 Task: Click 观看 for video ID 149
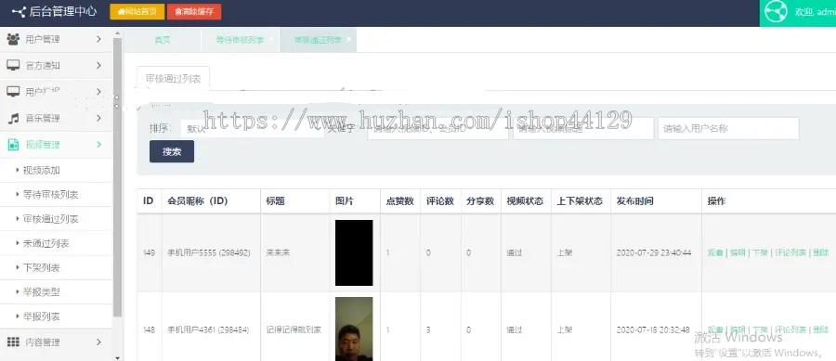click(715, 253)
